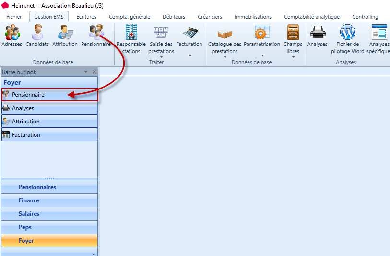Open Facturation in the Foyer panel

49,135
